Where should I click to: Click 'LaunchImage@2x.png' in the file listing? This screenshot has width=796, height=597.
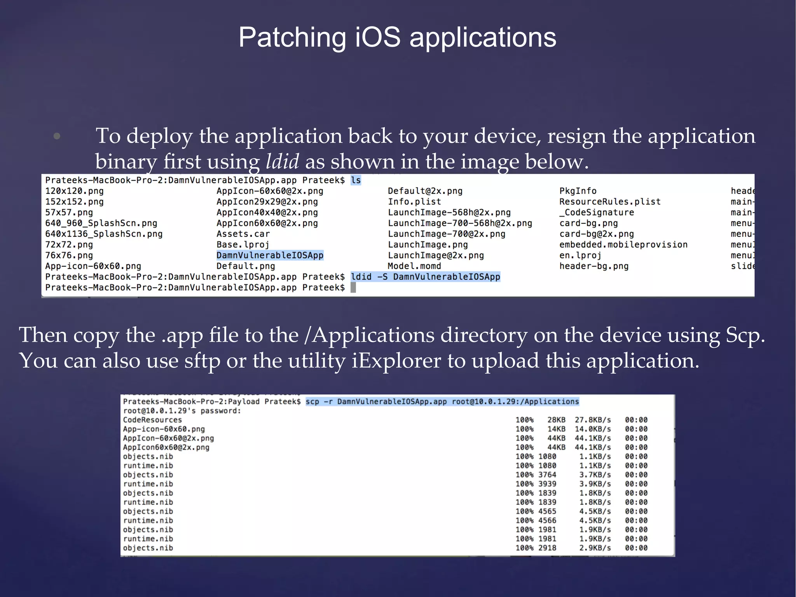click(436, 255)
